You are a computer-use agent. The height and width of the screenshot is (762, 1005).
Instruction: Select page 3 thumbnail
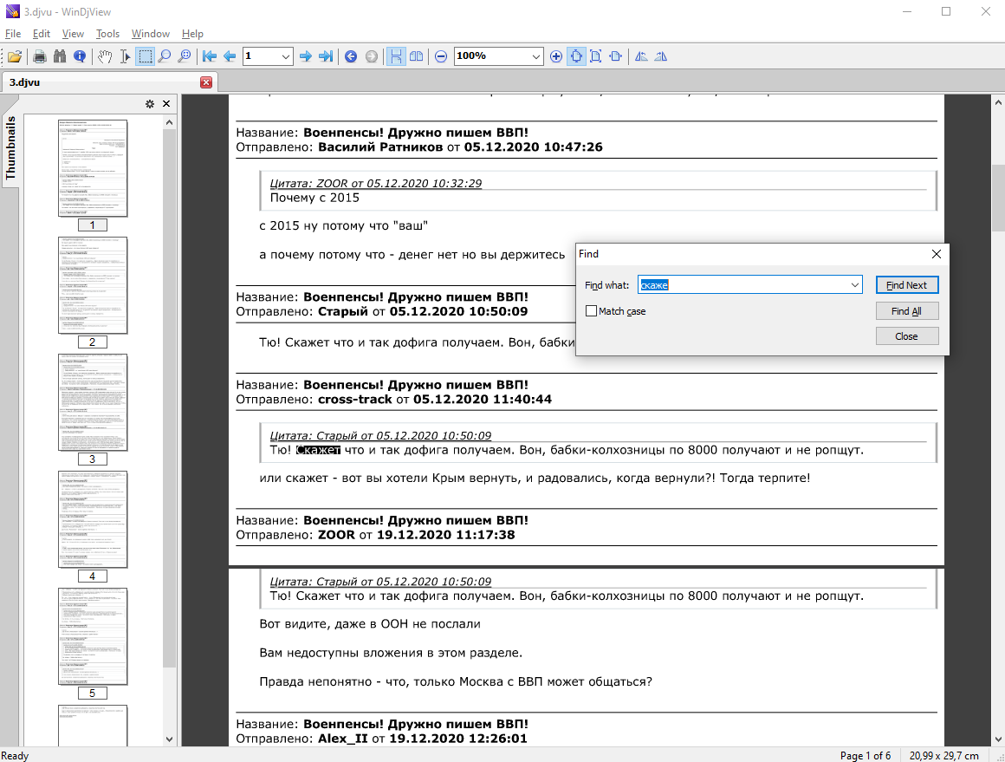pyautogui.click(x=93, y=402)
